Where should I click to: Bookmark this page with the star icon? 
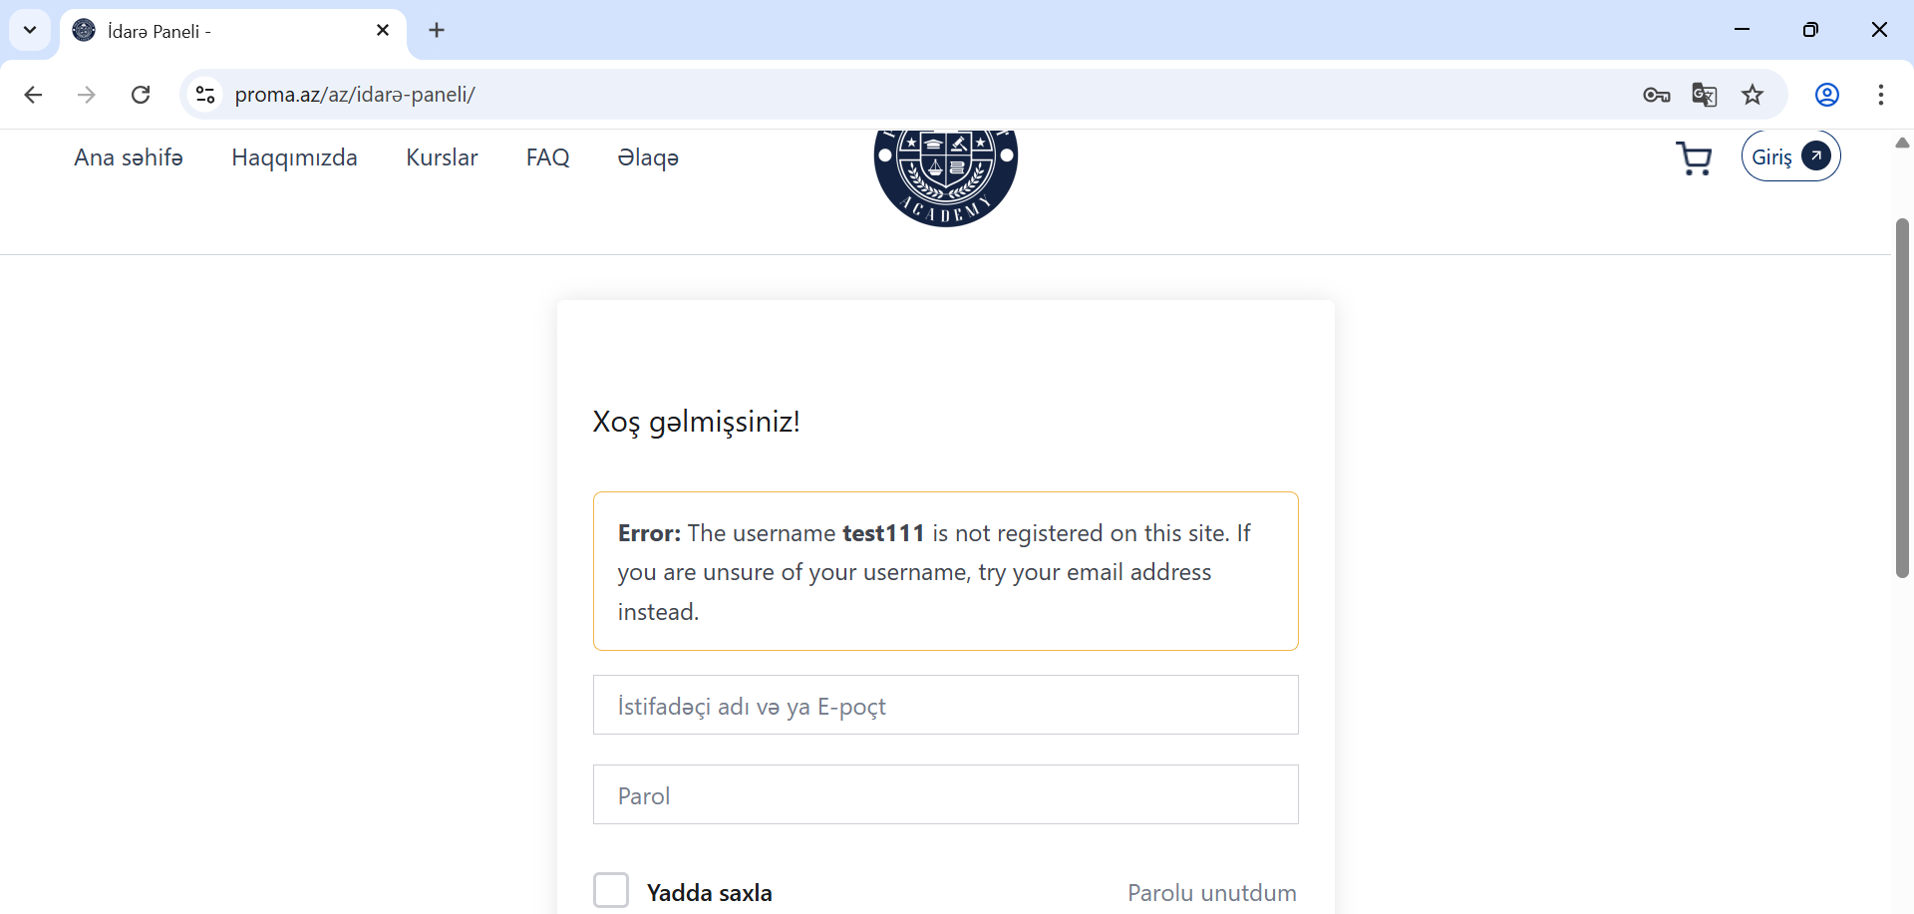pyautogui.click(x=1753, y=95)
